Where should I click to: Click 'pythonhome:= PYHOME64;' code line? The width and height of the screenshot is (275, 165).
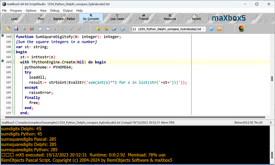(x=49, y=67)
